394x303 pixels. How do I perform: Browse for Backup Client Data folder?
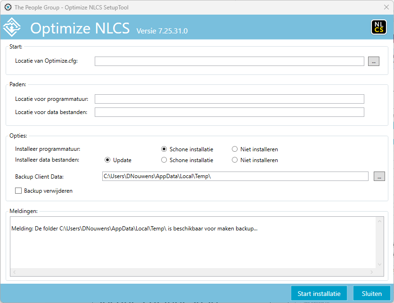(x=379, y=176)
